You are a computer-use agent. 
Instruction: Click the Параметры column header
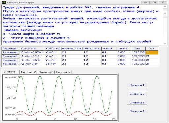(11, 49)
